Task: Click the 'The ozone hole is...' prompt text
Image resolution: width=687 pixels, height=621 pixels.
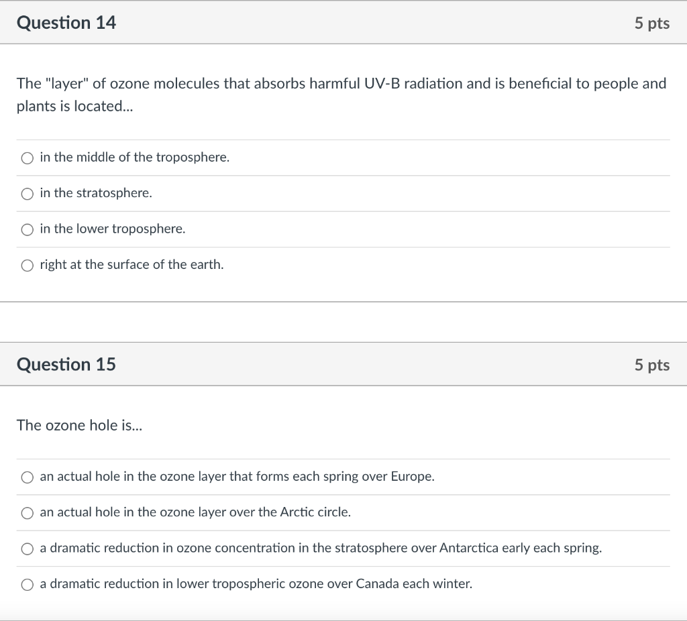Action: [x=79, y=425]
